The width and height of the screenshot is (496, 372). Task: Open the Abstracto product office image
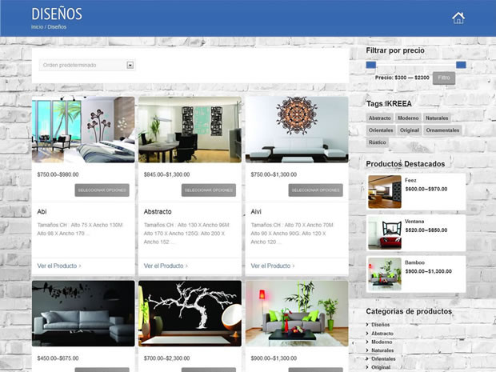(x=190, y=130)
